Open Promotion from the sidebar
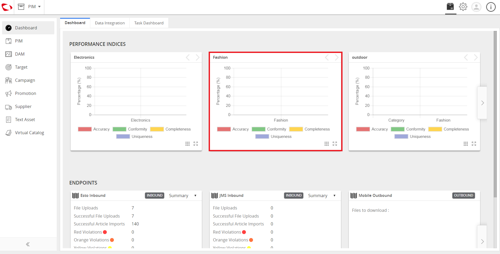The width and height of the screenshot is (500, 254). click(28, 93)
